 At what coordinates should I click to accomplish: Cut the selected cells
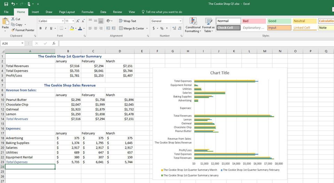click(x=16, y=19)
